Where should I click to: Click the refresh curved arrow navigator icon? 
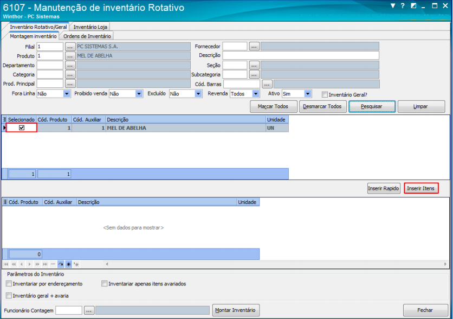[61, 264]
